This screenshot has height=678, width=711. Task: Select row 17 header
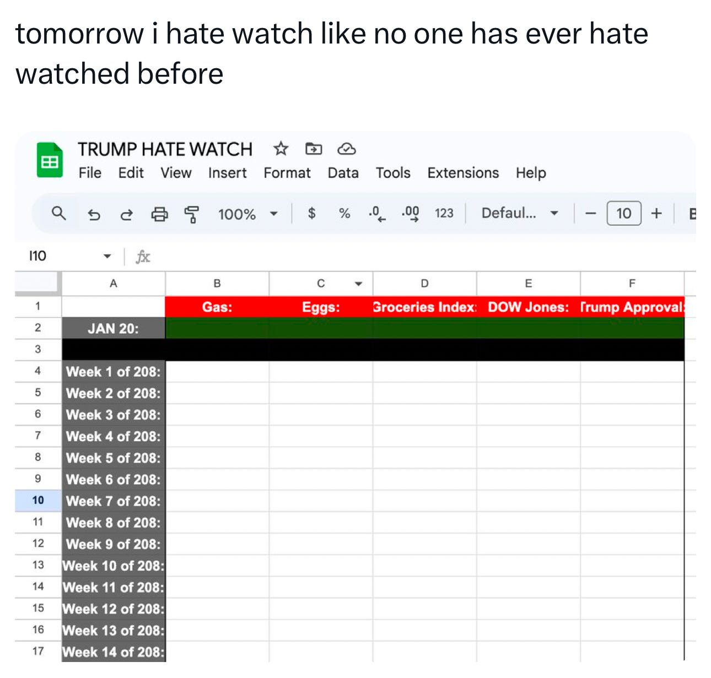tap(38, 652)
